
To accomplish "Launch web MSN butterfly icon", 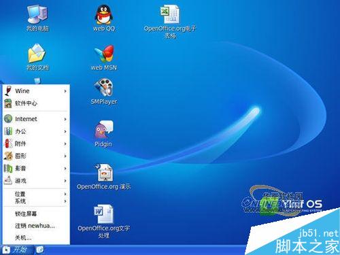I will [104, 54].
